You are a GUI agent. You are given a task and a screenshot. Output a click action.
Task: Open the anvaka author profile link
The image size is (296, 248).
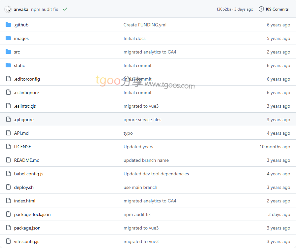tap(21, 9)
